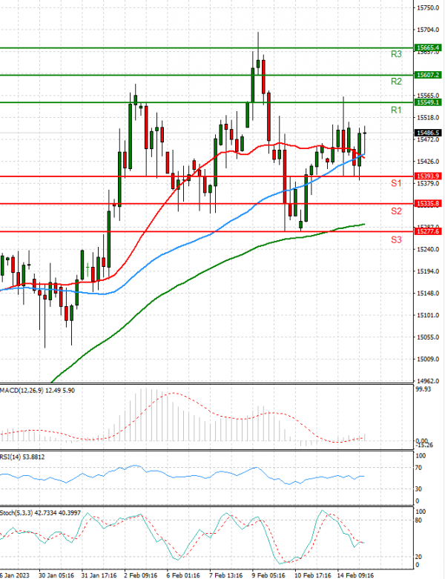445x579 pixels.
Task: Select the 15607.2 price tag
Action: [x=428, y=75]
